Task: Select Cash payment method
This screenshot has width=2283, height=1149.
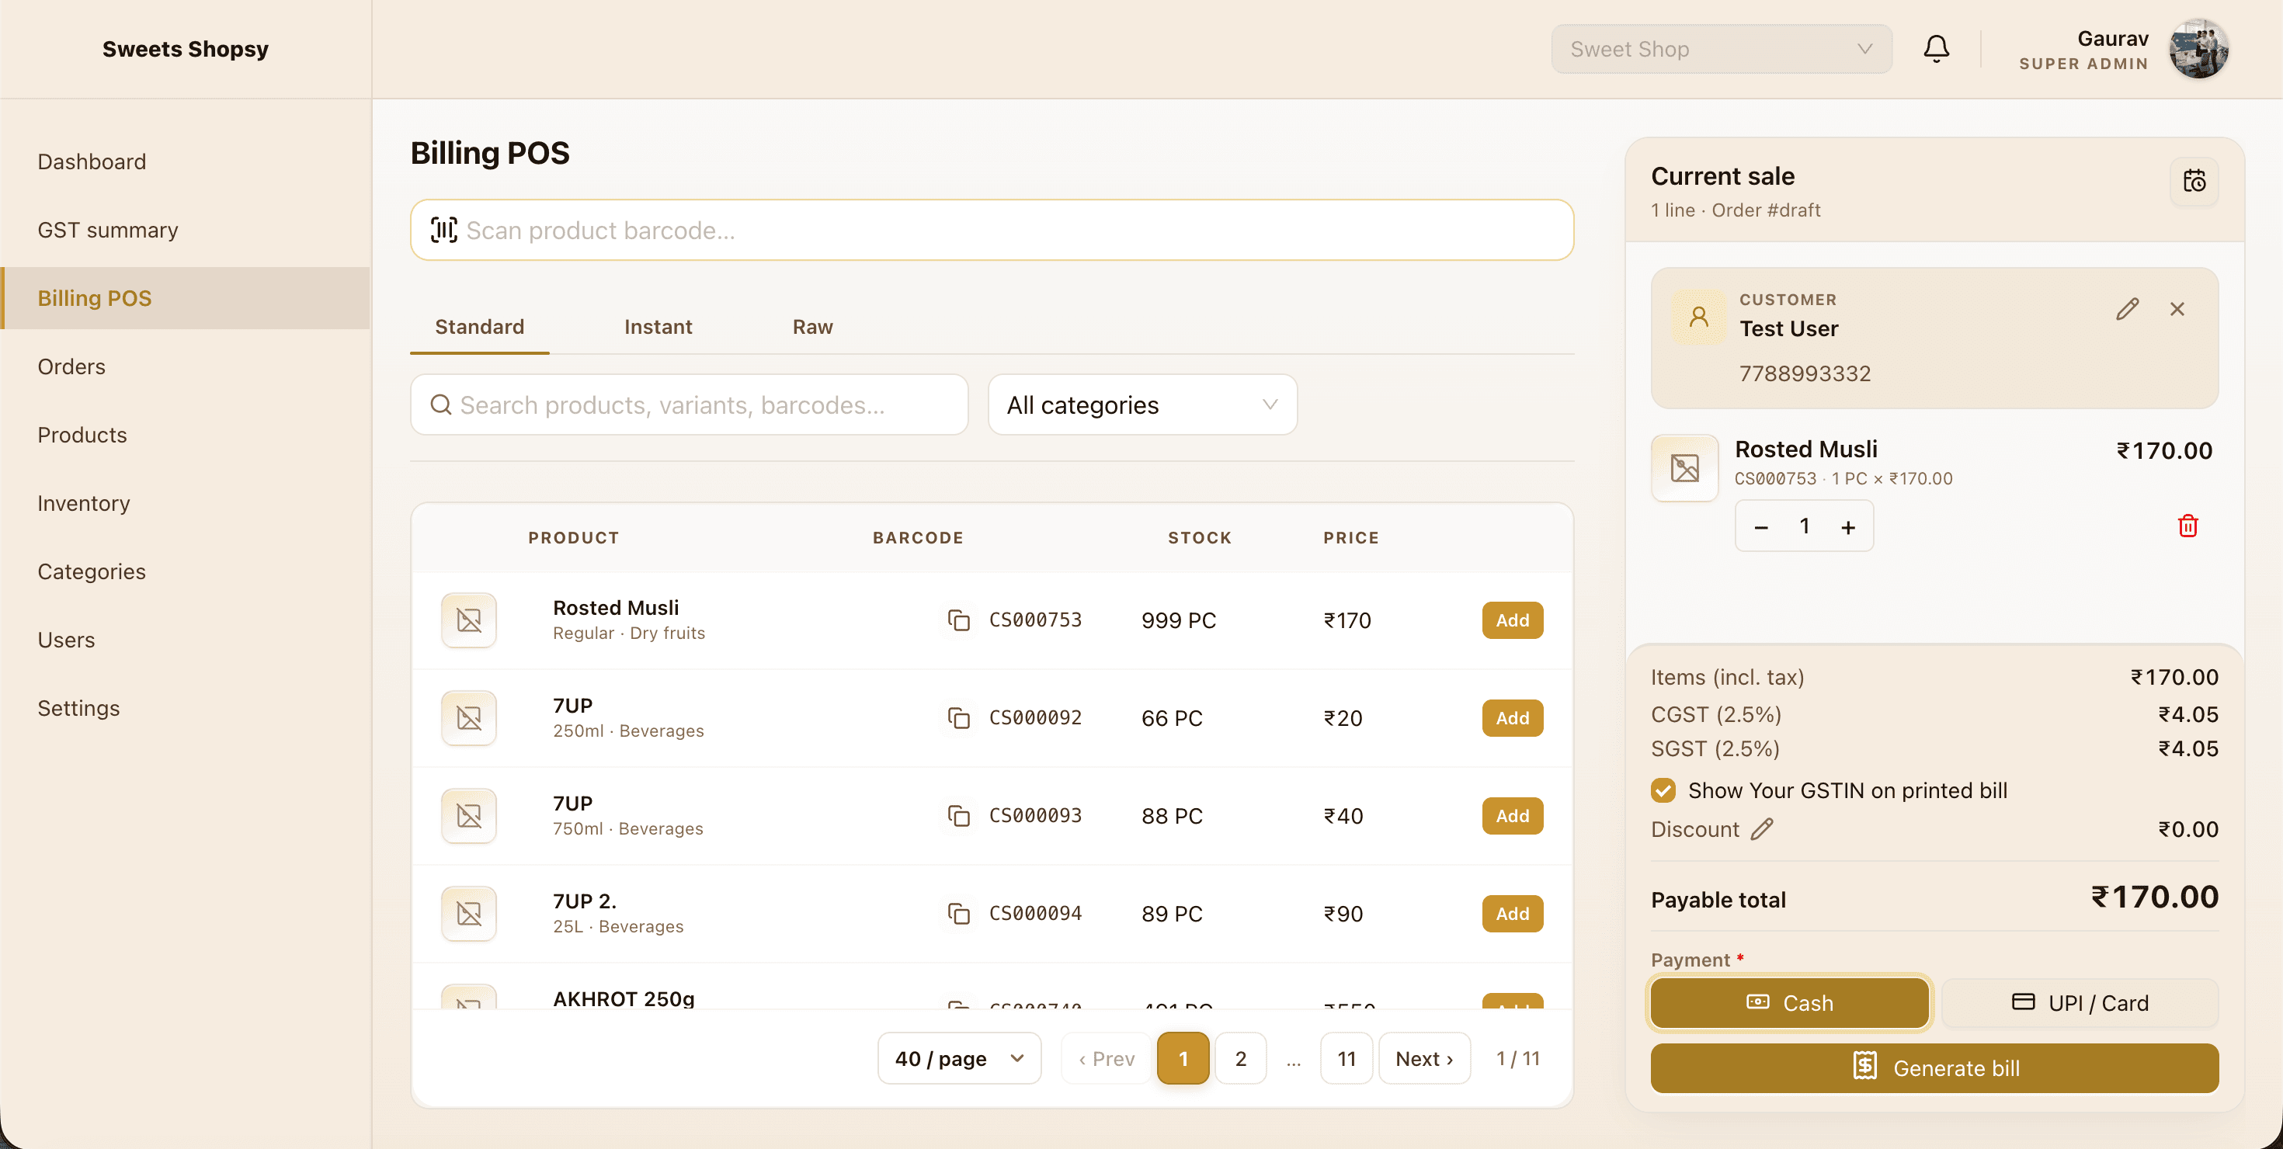Action: (x=1788, y=1003)
